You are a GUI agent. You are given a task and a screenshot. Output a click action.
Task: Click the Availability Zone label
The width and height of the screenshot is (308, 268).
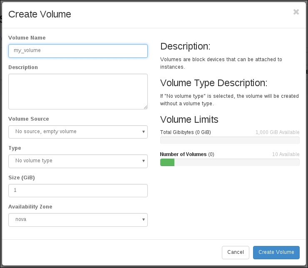30,207
